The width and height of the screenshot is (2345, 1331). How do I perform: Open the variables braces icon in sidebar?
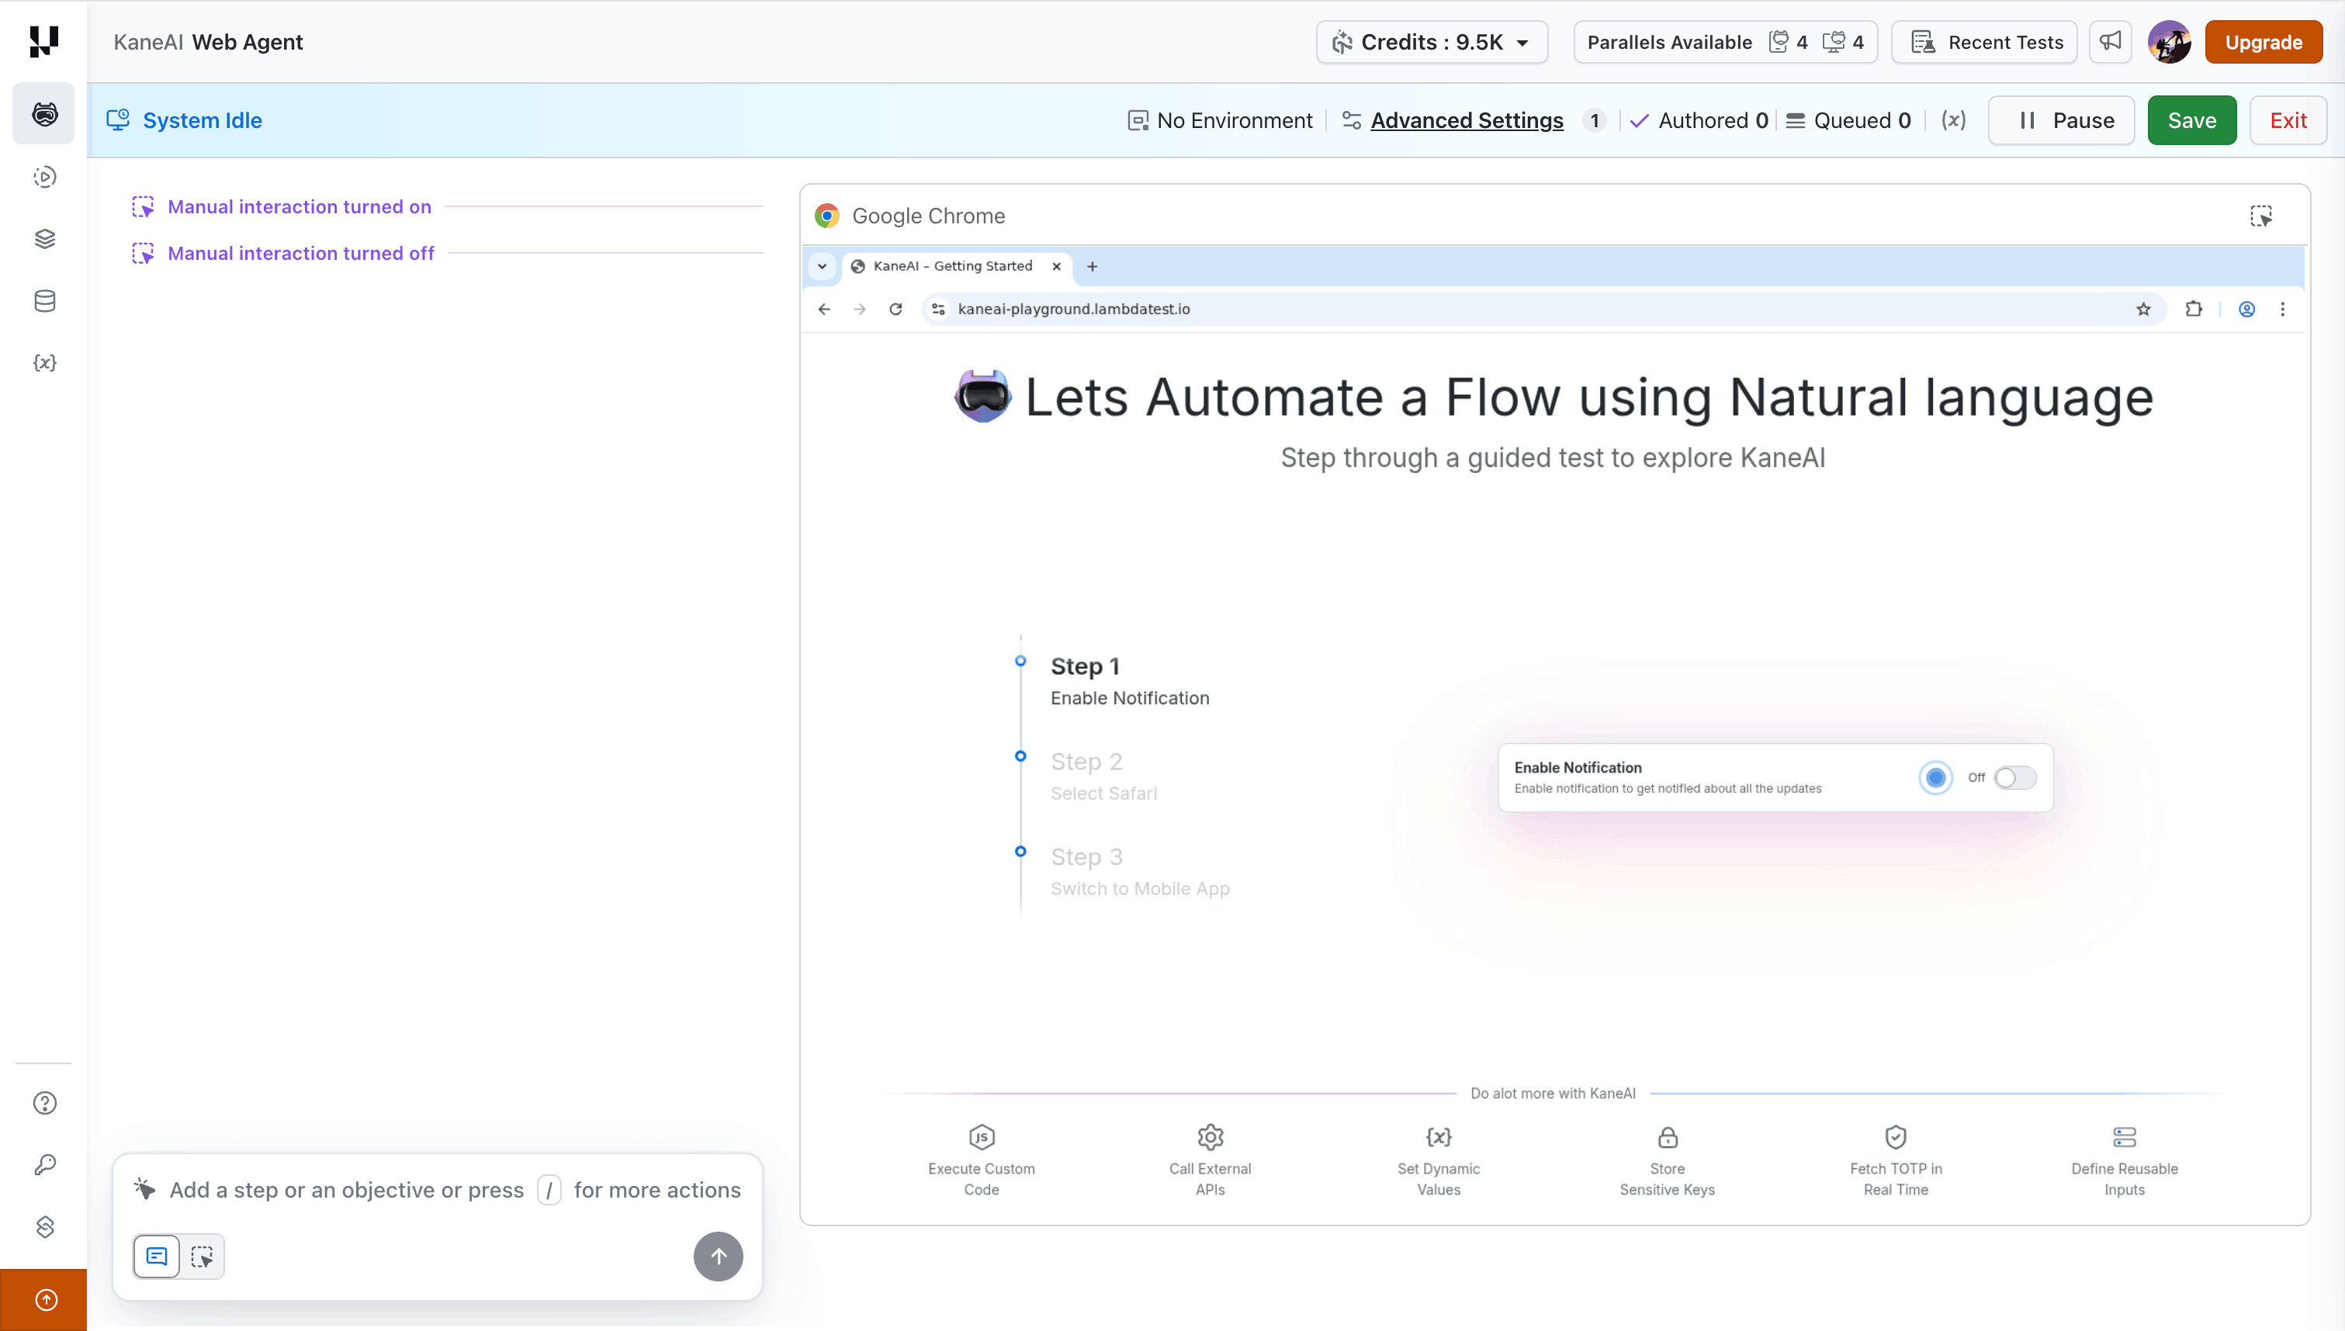pos(44,363)
